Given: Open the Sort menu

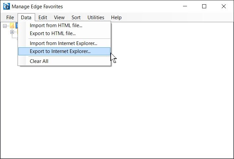Looking at the screenshot, I should pyautogui.click(x=76, y=18).
